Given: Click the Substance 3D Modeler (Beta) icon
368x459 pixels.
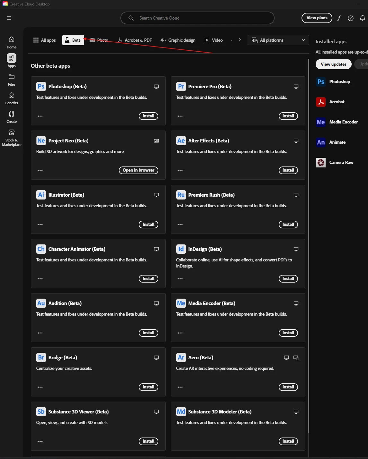Looking at the screenshot, I should [181, 412].
